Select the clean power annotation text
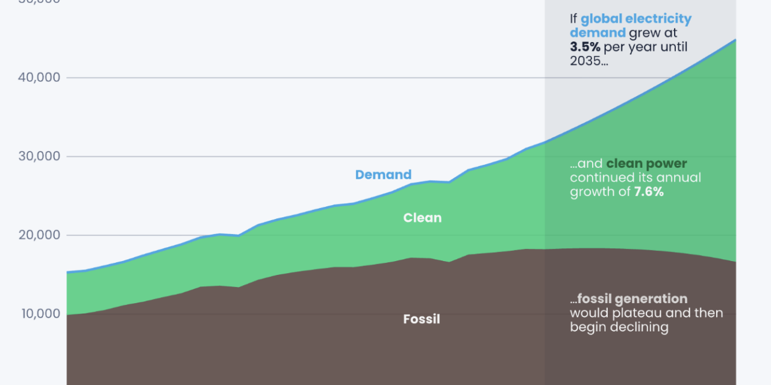Viewport: 771px width, 385px height. (x=635, y=177)
